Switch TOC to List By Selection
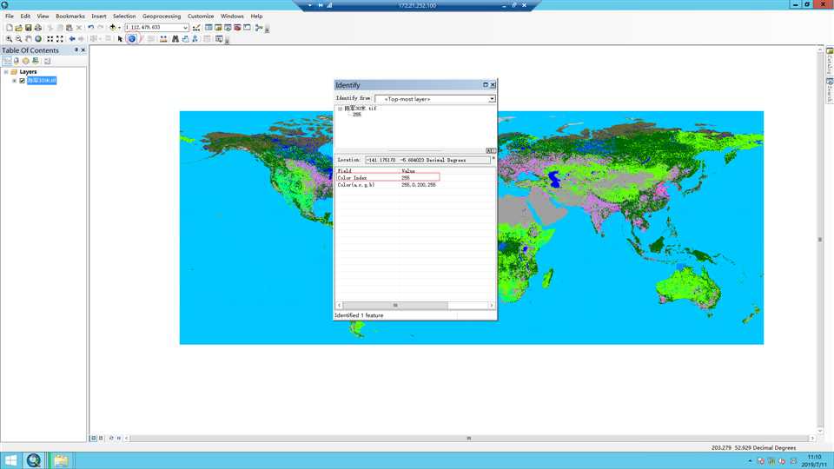This screenshot has width=834, height=469. 35,61
